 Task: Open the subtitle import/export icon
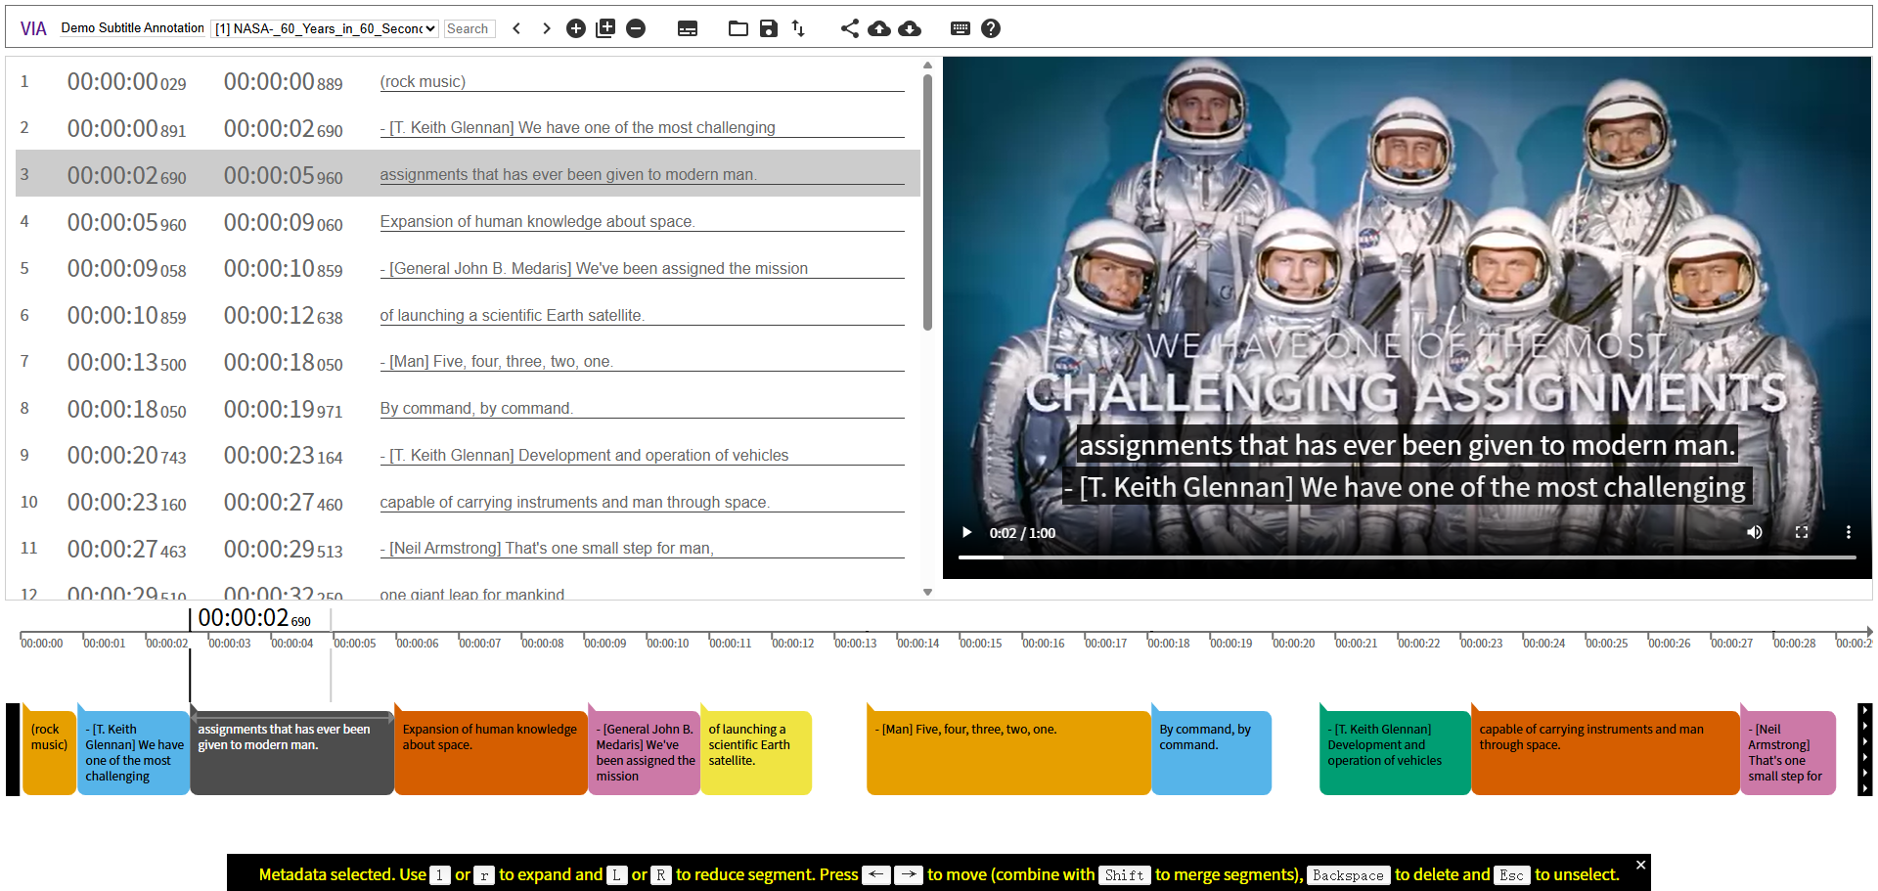coord(688,28)
